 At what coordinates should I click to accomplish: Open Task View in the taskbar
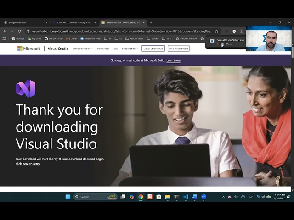pos(123,197)
